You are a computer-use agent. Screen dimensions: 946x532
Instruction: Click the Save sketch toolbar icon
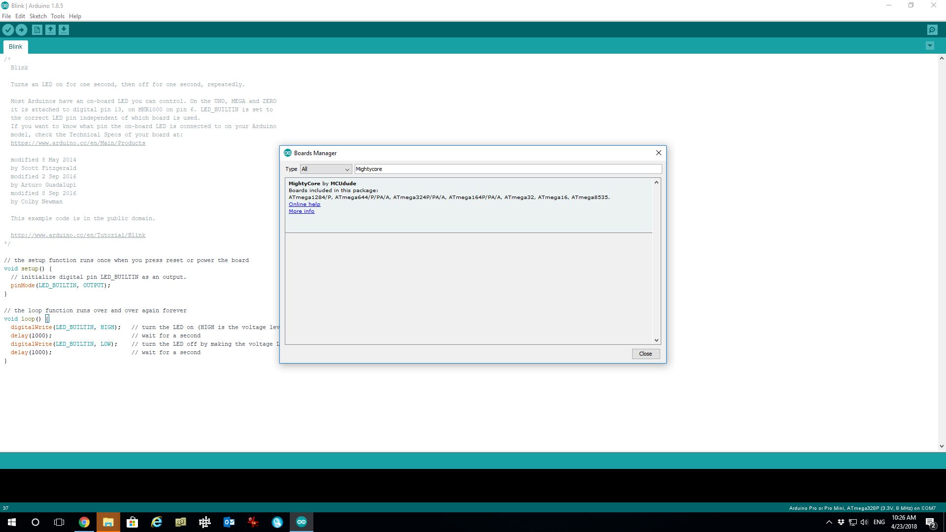point(64,30)
